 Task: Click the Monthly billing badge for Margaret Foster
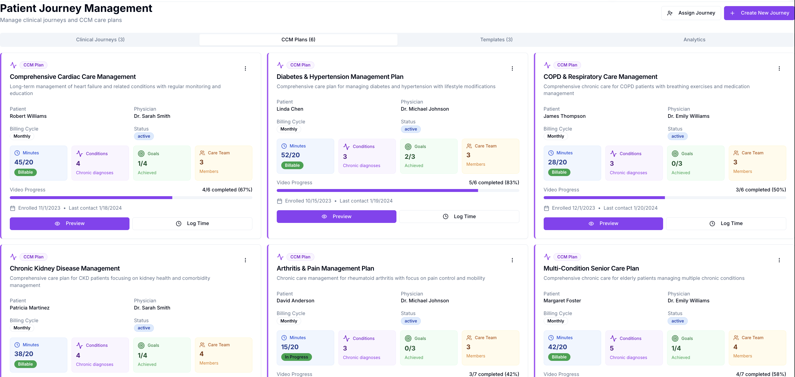(556, 321)
